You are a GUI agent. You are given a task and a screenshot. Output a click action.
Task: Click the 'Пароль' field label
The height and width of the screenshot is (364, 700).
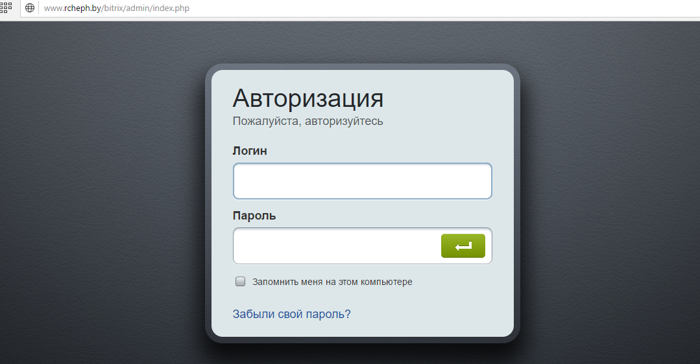point(254,216)
